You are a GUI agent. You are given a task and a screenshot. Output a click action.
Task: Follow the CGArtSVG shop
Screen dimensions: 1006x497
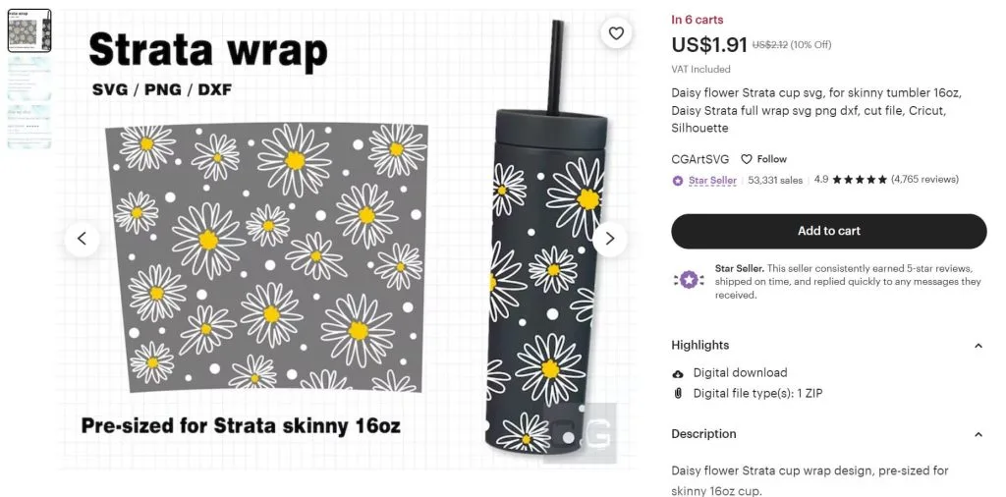tap(763, 159)
